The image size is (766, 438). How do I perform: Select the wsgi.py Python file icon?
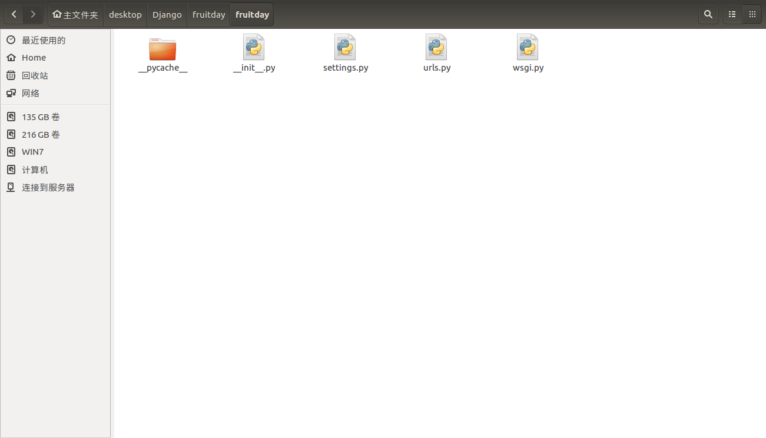click(x=528, y=47)
